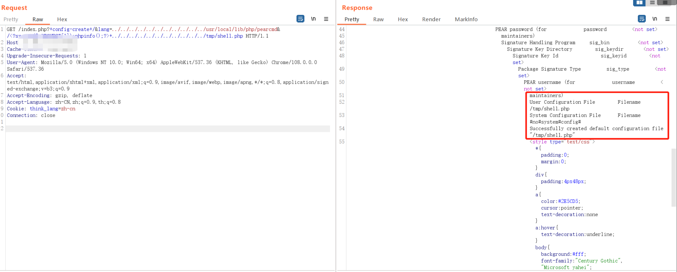Click the 'Response' panel heading
This screenshot has height=272, width=677.
click(x=357, y=8)
